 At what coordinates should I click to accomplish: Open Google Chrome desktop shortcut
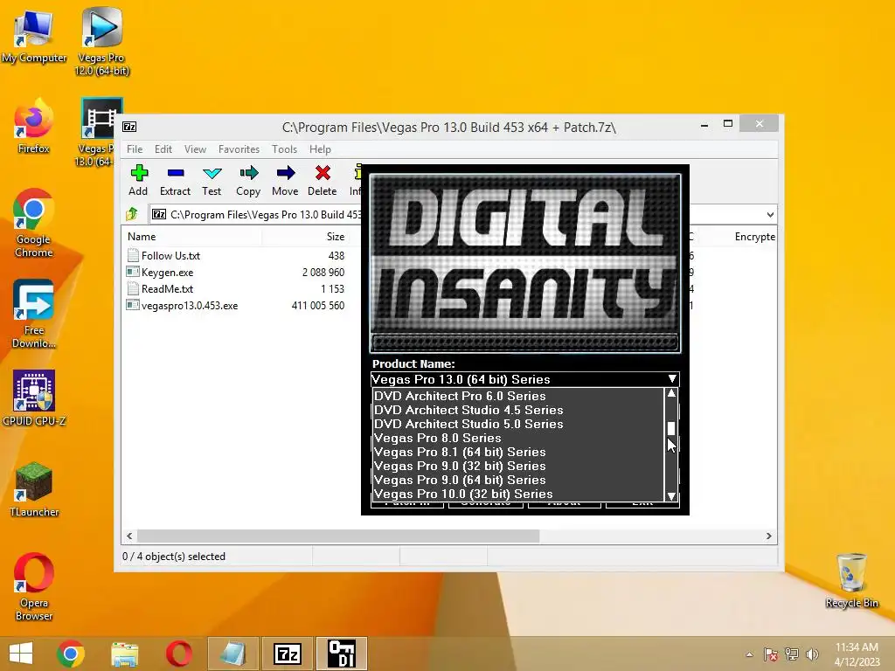[34, 224]
